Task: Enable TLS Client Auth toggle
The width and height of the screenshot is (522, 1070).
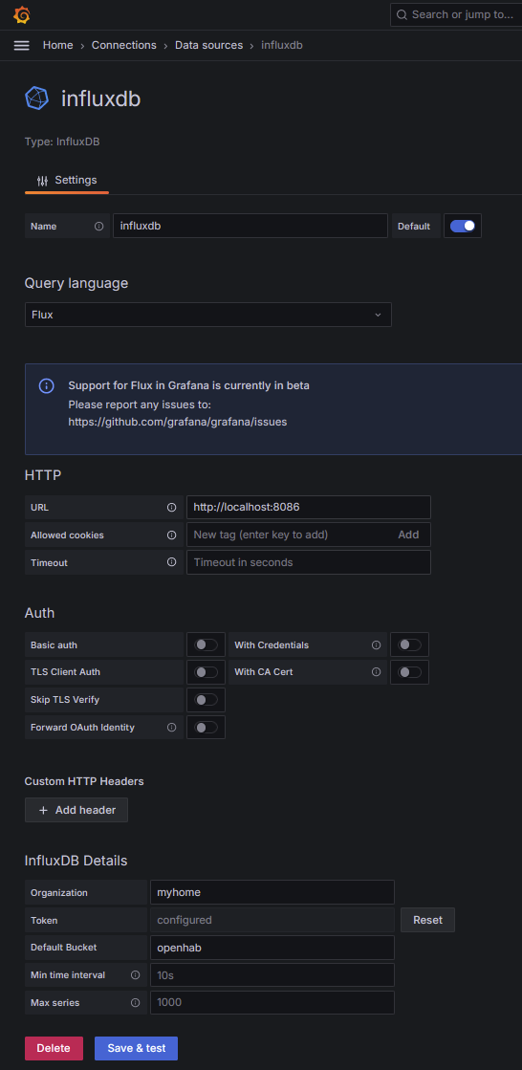Action: point(207,672)
